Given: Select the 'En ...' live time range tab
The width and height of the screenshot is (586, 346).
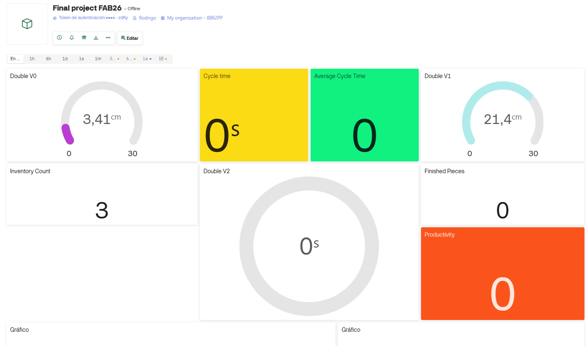Looking at the screenshot, I should click(15, 59).
